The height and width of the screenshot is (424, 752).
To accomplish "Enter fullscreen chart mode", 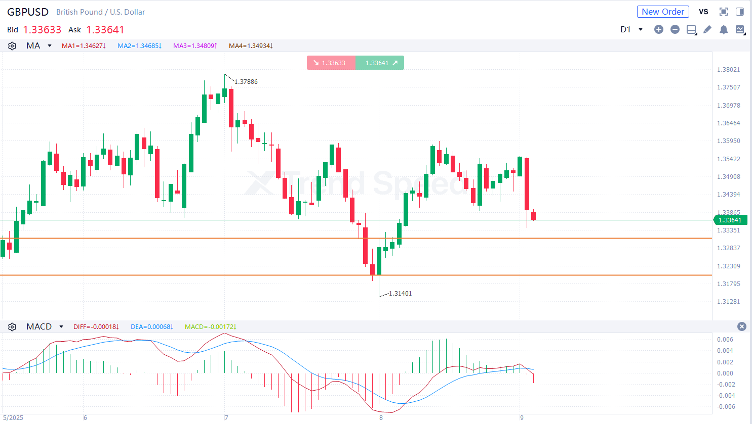I will point(724,12).
